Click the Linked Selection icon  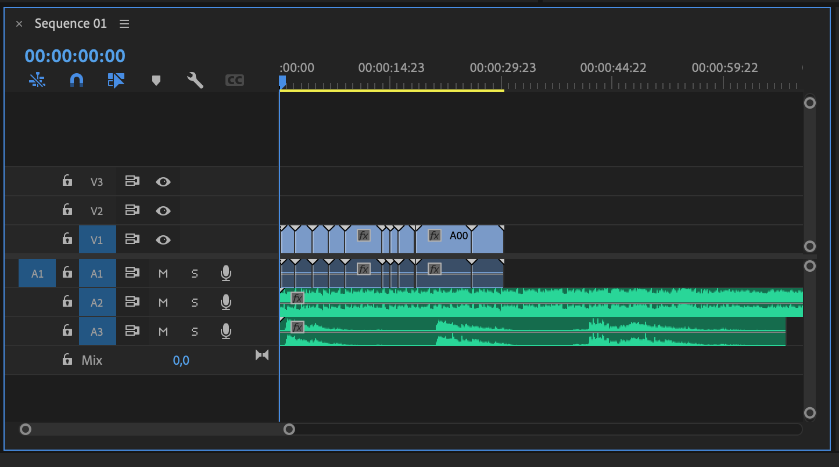pos(116,80)
